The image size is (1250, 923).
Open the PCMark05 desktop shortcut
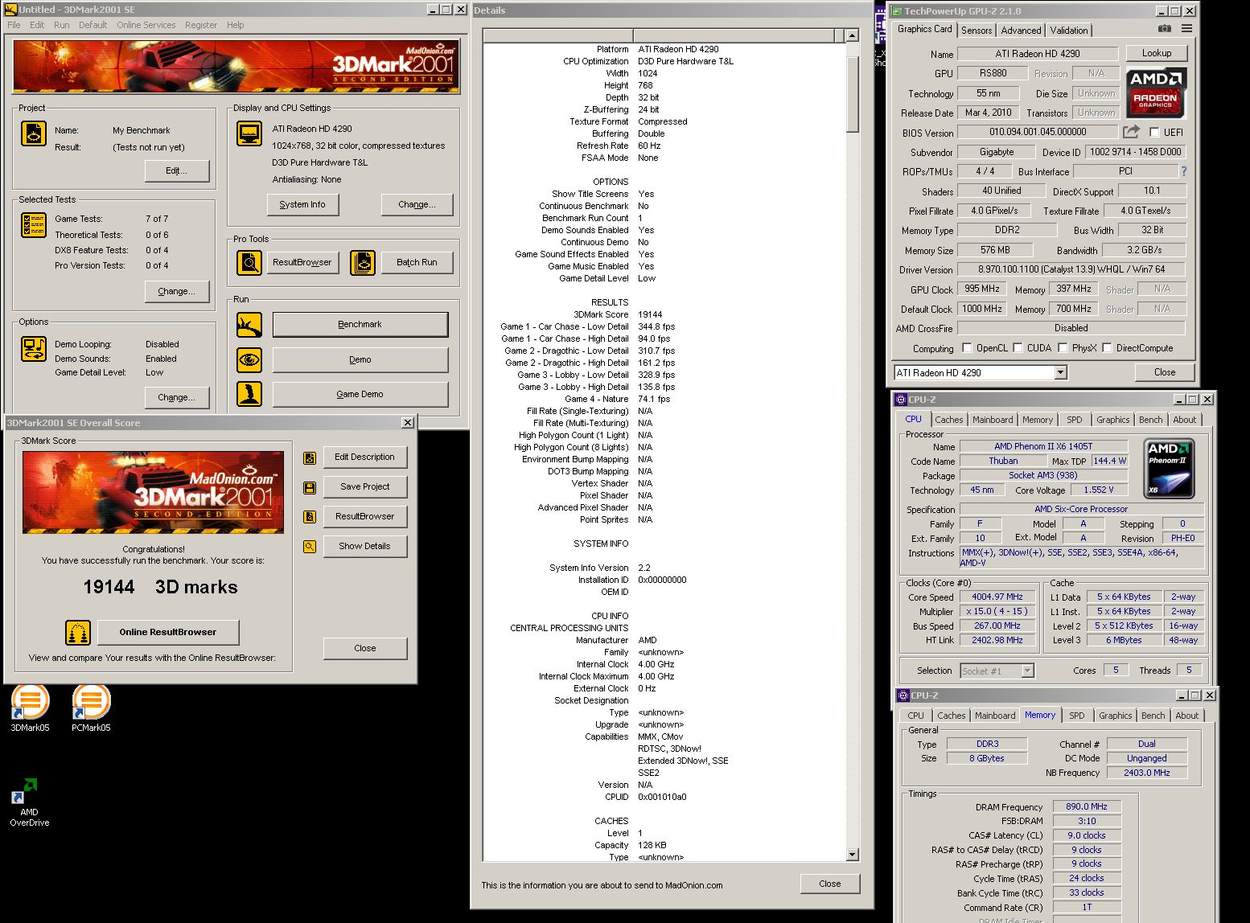[x=91, y=708]
